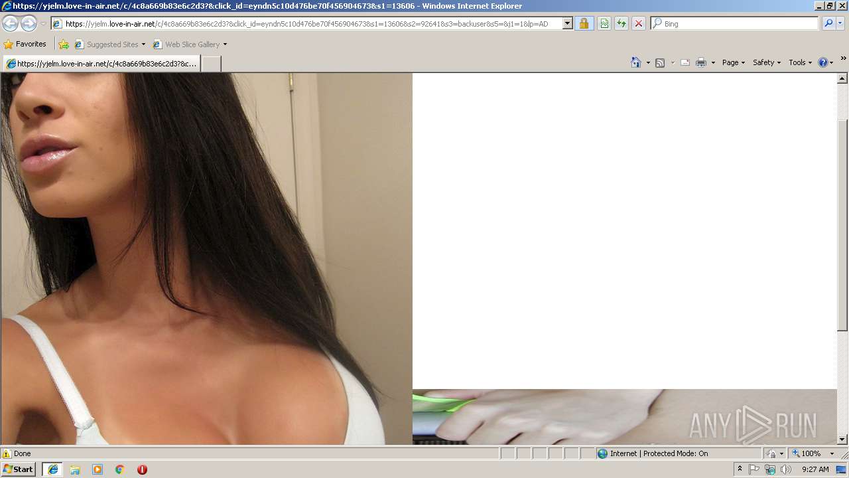Toggle the Compatibility View icon
Screen dimensions: 849x478
coord(604,24)
